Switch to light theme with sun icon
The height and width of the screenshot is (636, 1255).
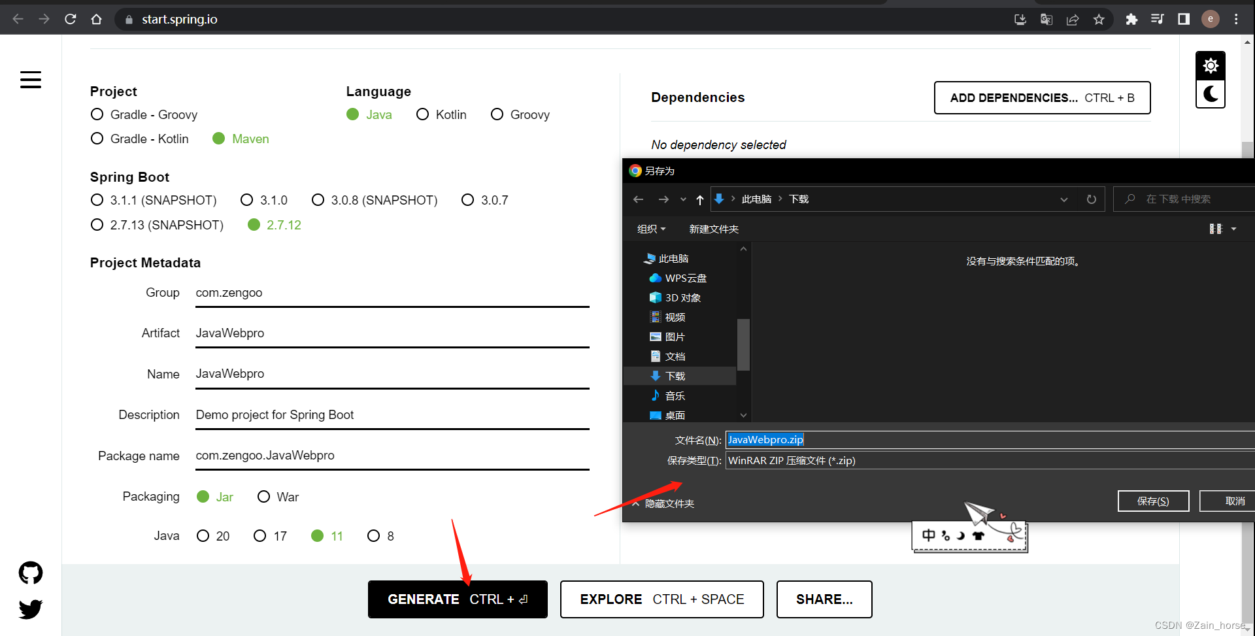[x=1211, y=66]
